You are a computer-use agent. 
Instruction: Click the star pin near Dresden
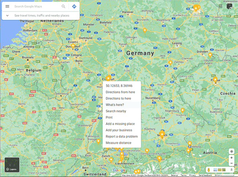[210, 55]
